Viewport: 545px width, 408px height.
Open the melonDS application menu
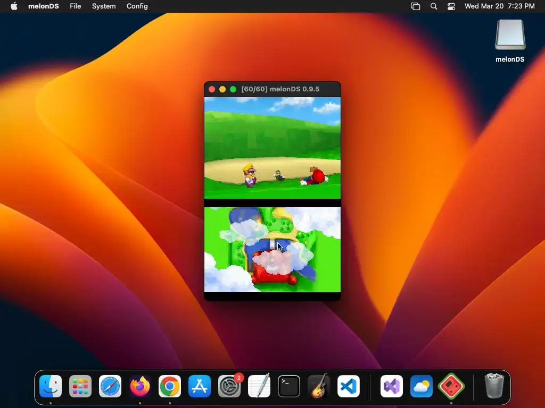pos(44,6)
